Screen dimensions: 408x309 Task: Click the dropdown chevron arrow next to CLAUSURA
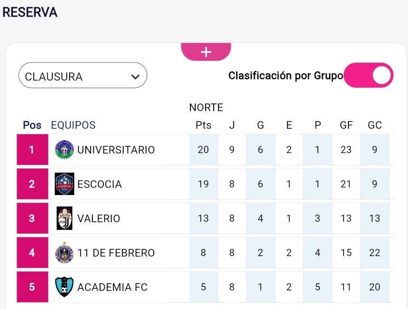pyautogui.click(x=135, y=77)
